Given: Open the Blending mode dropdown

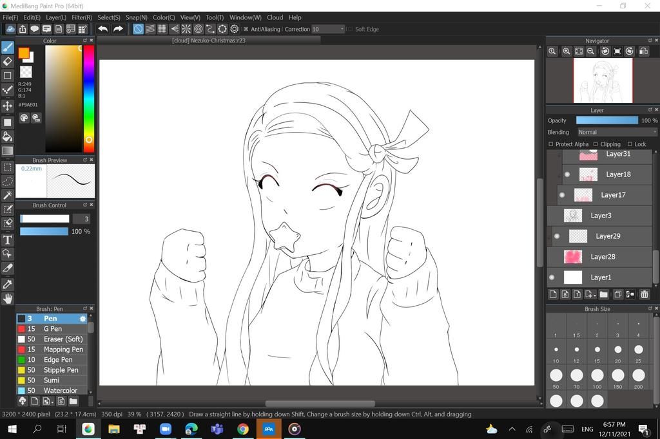Looking at the screenshot, I should click(x=617, y=132).
